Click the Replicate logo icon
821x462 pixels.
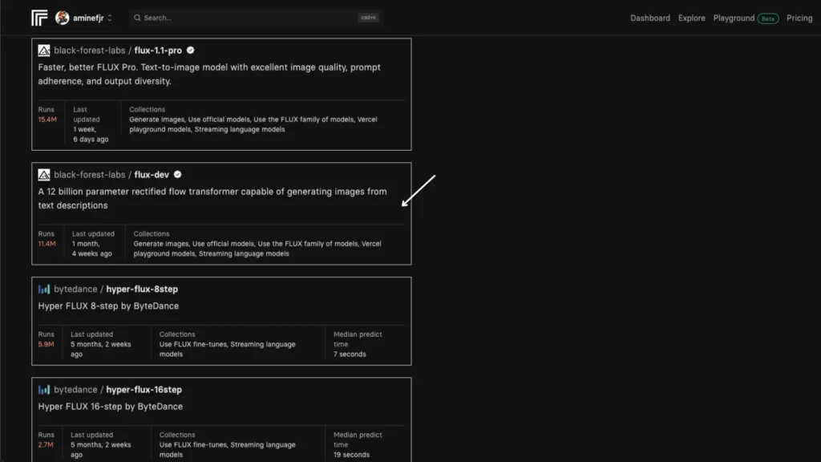tap(39, 18)
